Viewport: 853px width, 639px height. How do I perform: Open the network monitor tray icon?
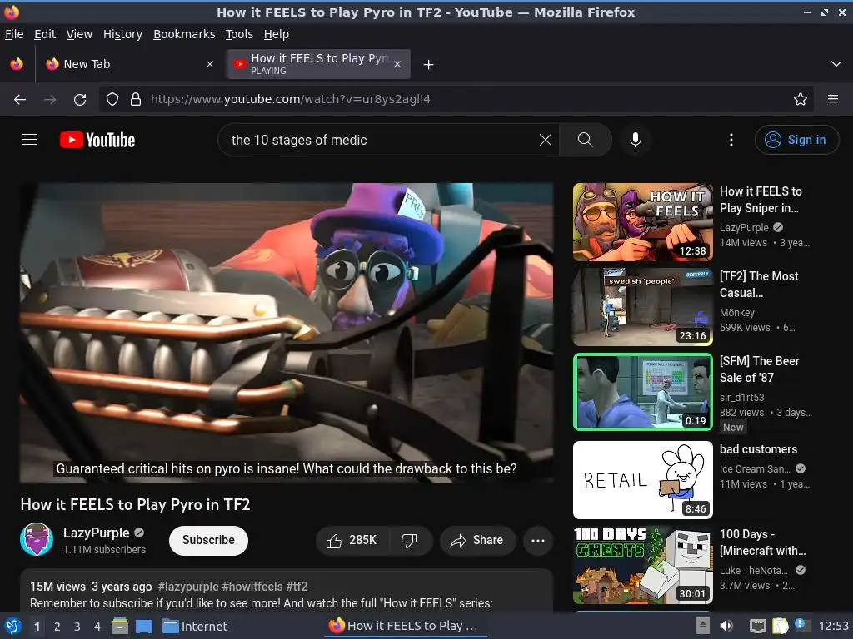758,626
